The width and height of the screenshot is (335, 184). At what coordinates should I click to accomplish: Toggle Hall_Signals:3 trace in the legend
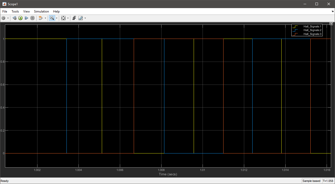click(x=312, y=34)
